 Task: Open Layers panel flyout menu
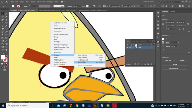coord(154,41)
